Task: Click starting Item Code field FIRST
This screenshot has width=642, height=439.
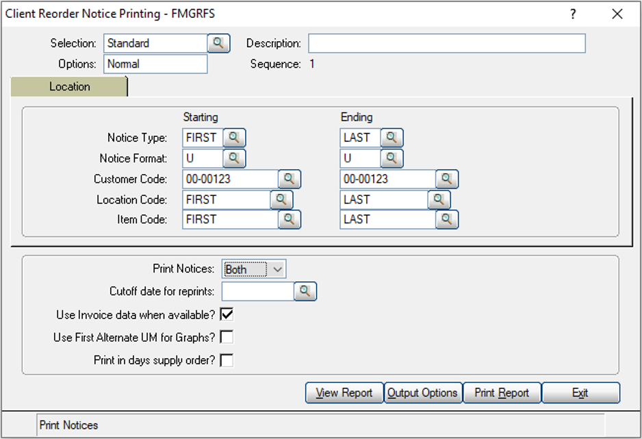Action: pyautogui.click(x=231, y=219)
